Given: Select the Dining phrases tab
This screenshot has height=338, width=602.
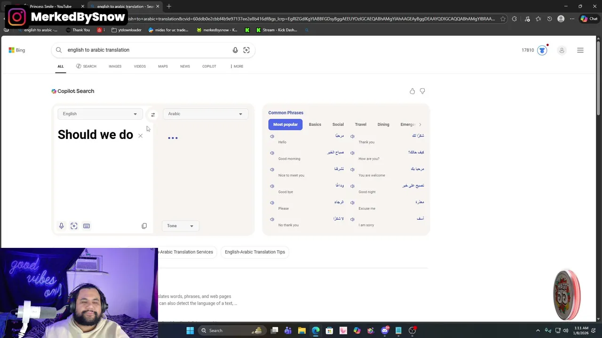Looking at the screenshot, I should (x=383, y=124).
